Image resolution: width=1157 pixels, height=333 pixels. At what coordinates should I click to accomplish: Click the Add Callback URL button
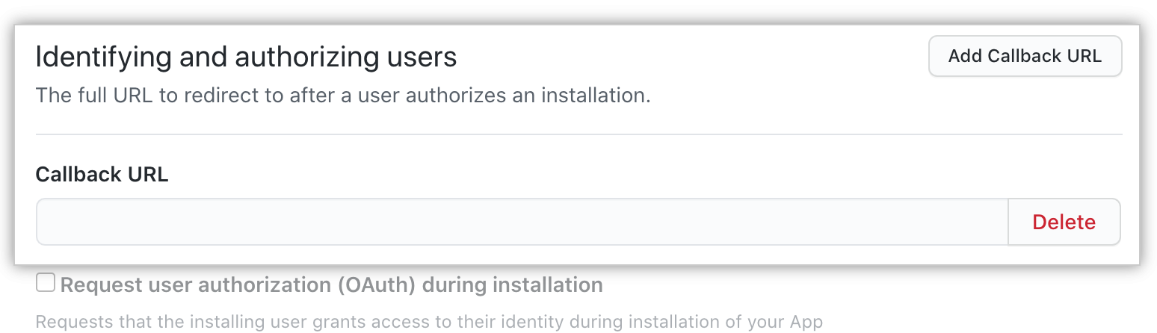click(x=1025, y=56)
